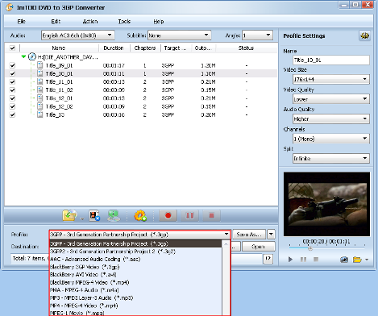
Task: Click the gear add-profile toolbar icon
Action: pyautogui.click(x=140, y=215)
